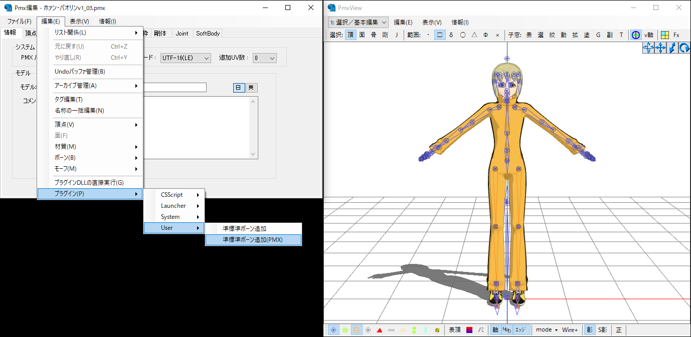Screen dimensions: 691x337
Task: Open the 追加UV数 count dropdown
Action: (x=264, y=58)
